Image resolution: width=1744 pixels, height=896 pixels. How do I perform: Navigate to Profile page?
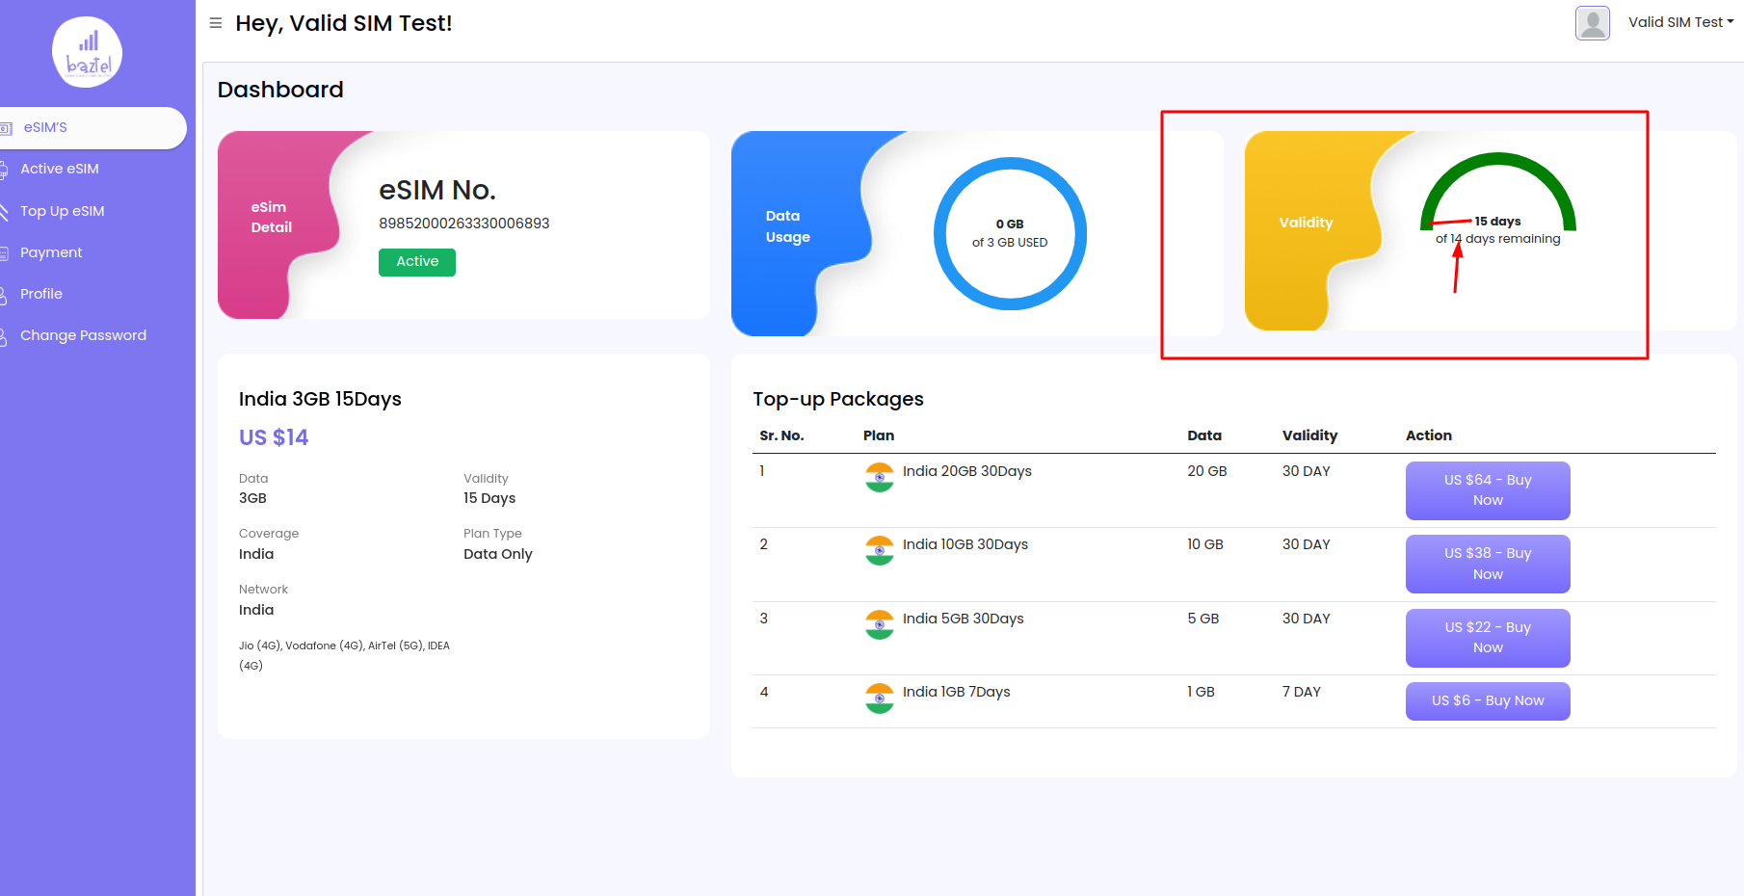pyautogui.click(x=41, y=294)
